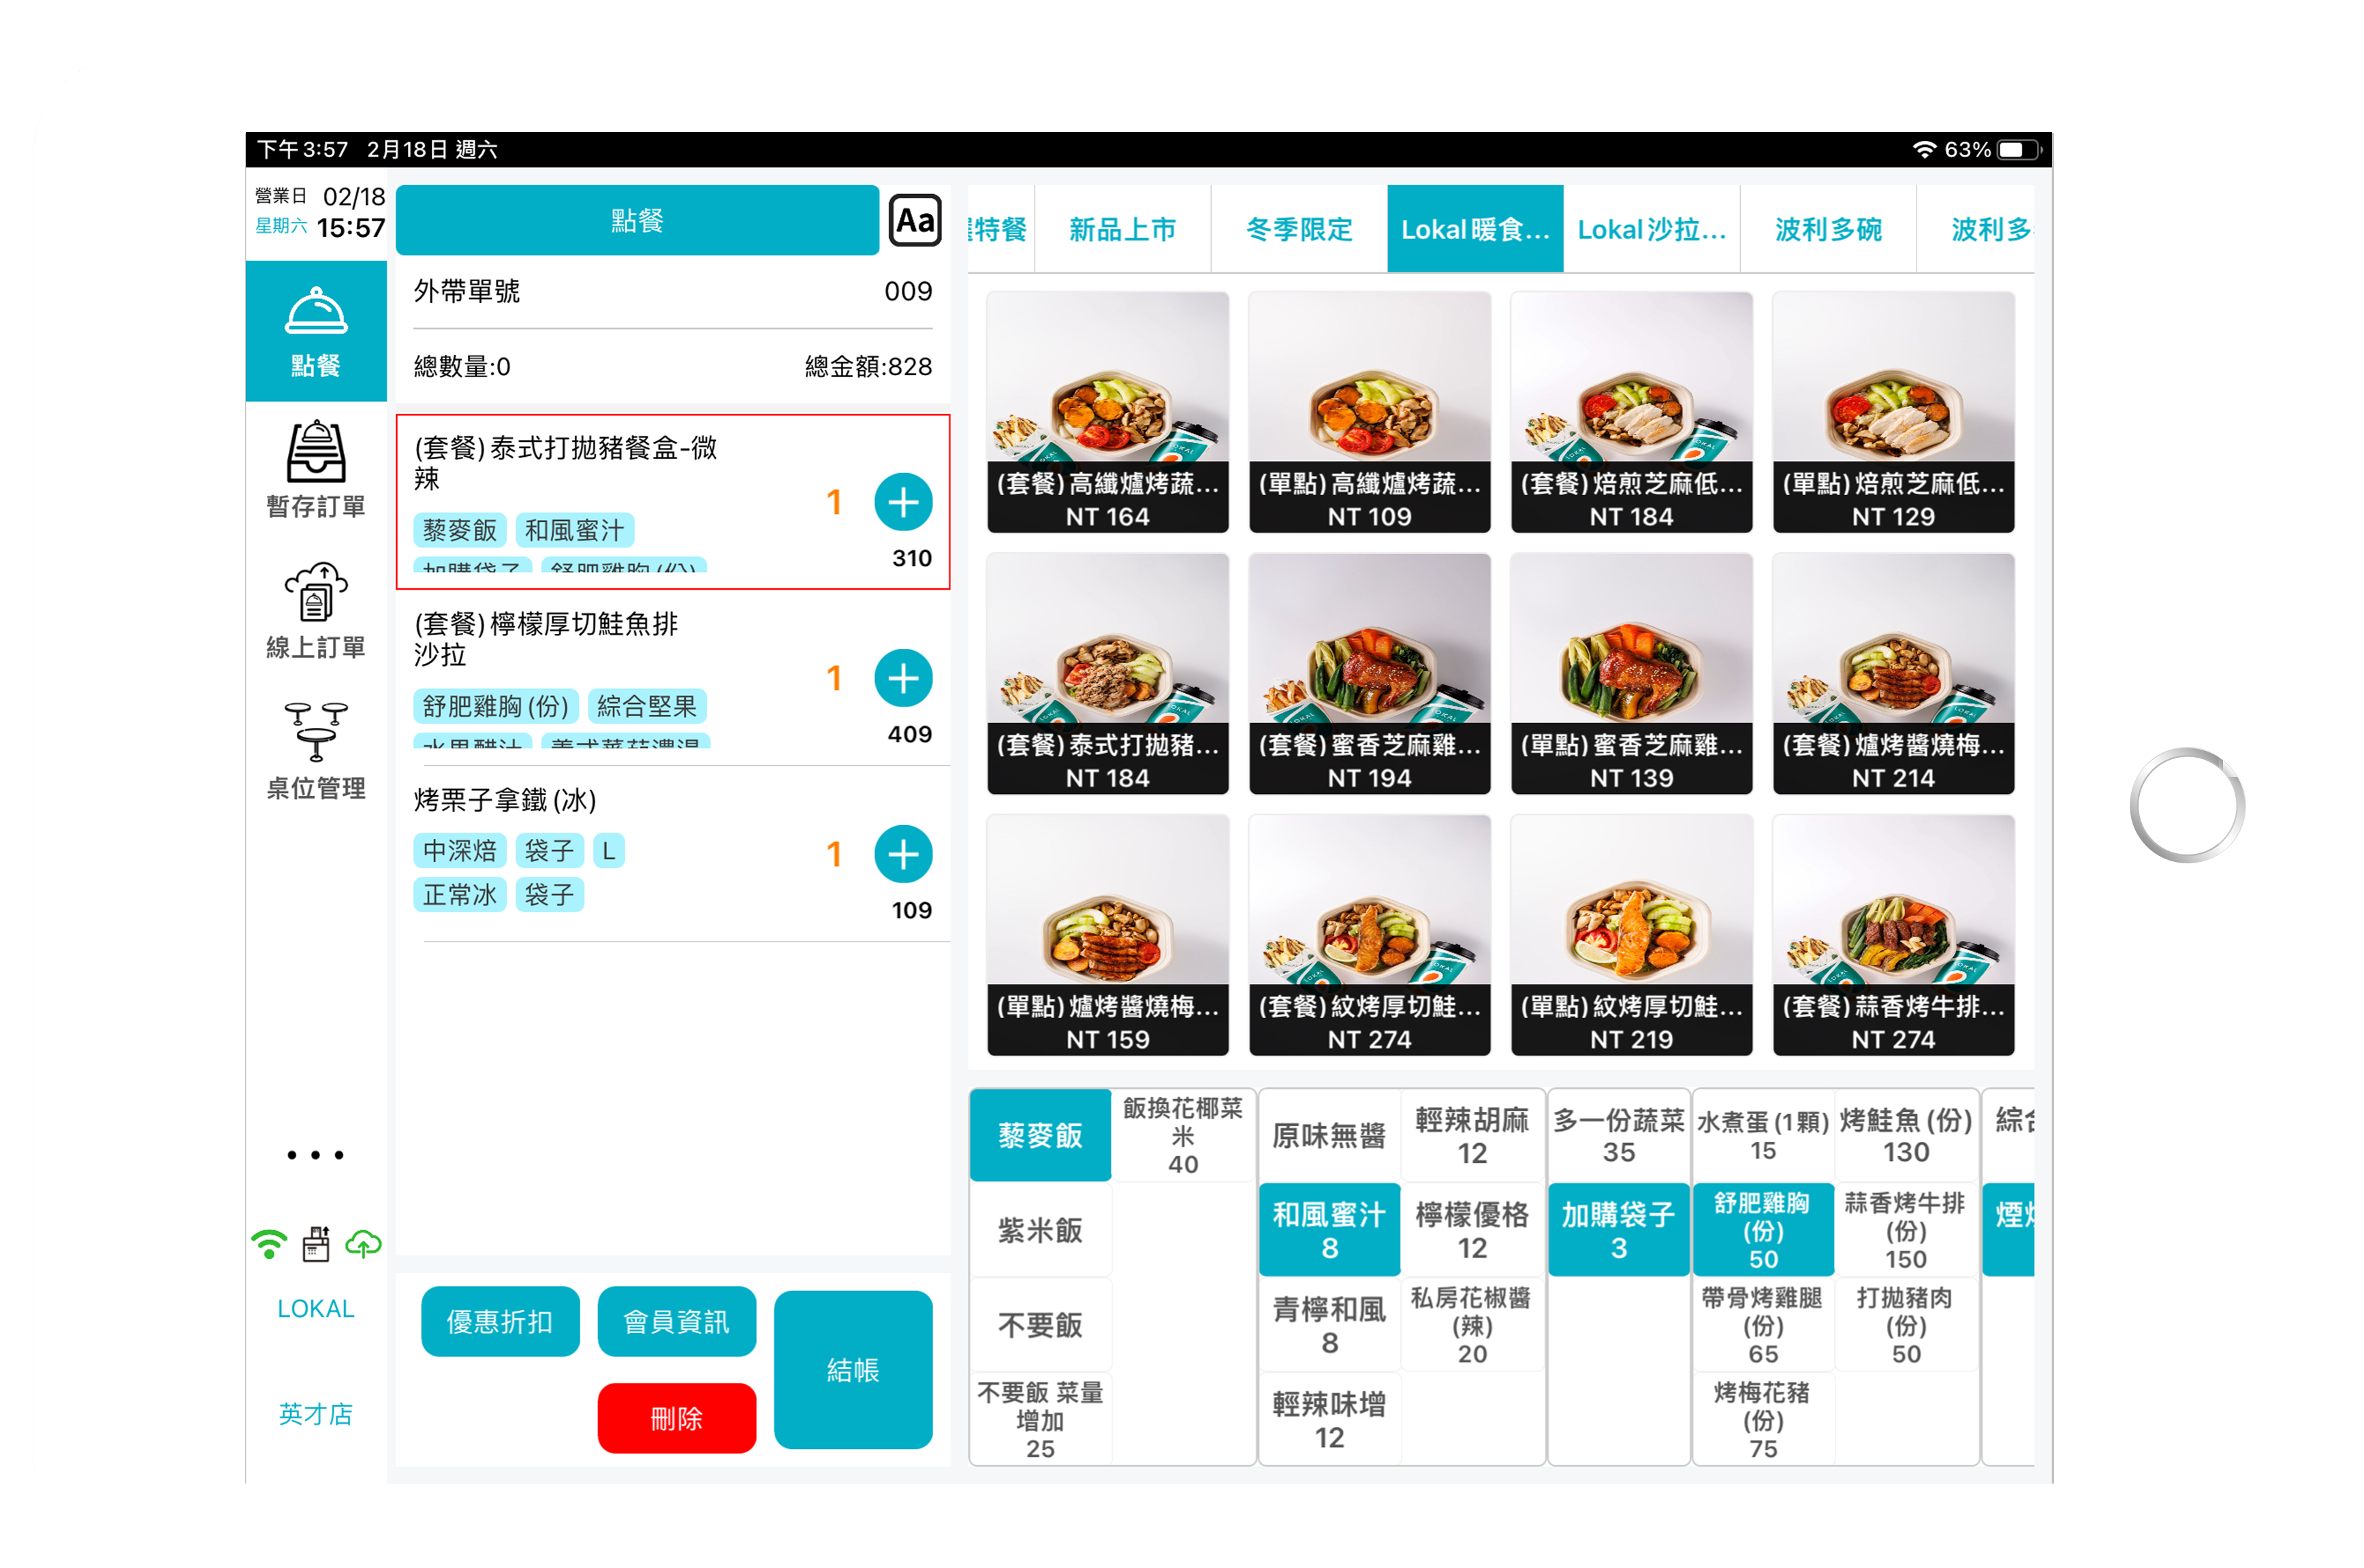Add one more 泰式打拋豬餐盒 with plus icon
This screenshot has width=2364, height=1568.
tap(903, 502)
